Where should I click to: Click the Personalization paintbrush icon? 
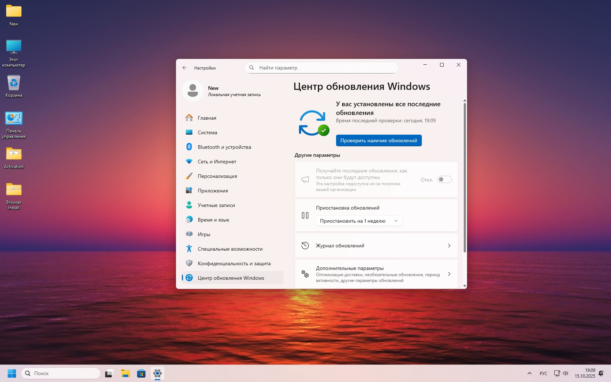[189, 176]
